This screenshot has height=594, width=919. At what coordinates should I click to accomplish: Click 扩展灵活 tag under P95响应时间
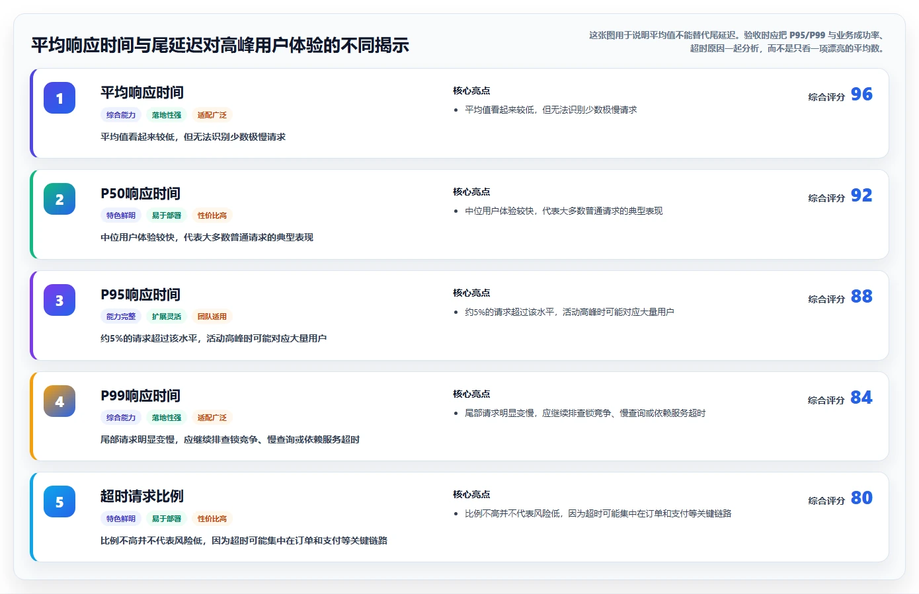(167, 316)
